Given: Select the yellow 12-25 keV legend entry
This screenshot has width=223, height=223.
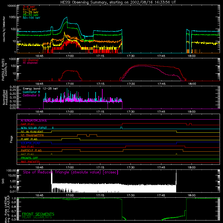Looking at the screenshot, I should 30,12.
